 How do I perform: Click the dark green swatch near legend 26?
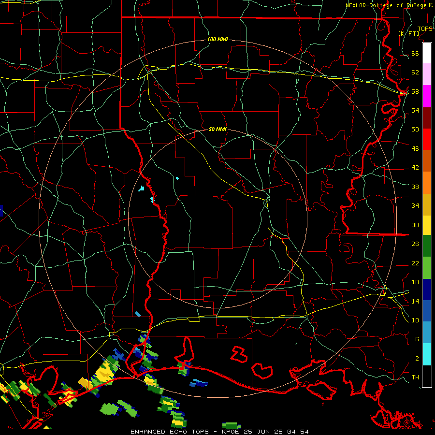(x=427, y=246)
